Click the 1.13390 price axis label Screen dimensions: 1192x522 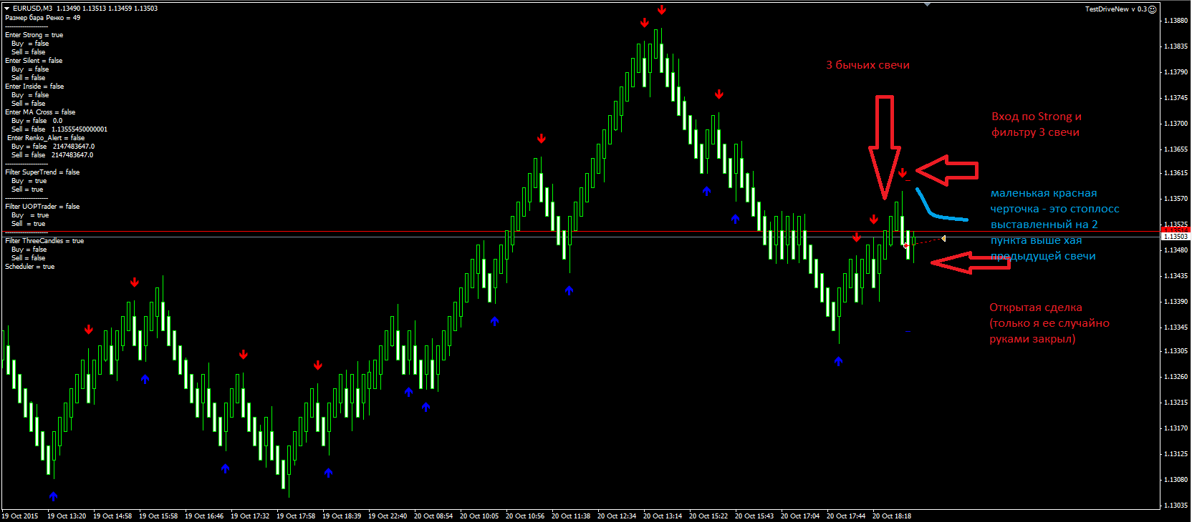pyautogui.click(x=1176, y=302)
